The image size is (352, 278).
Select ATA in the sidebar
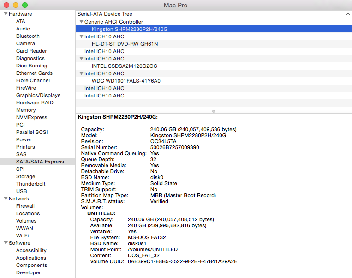tap(20, 21)
